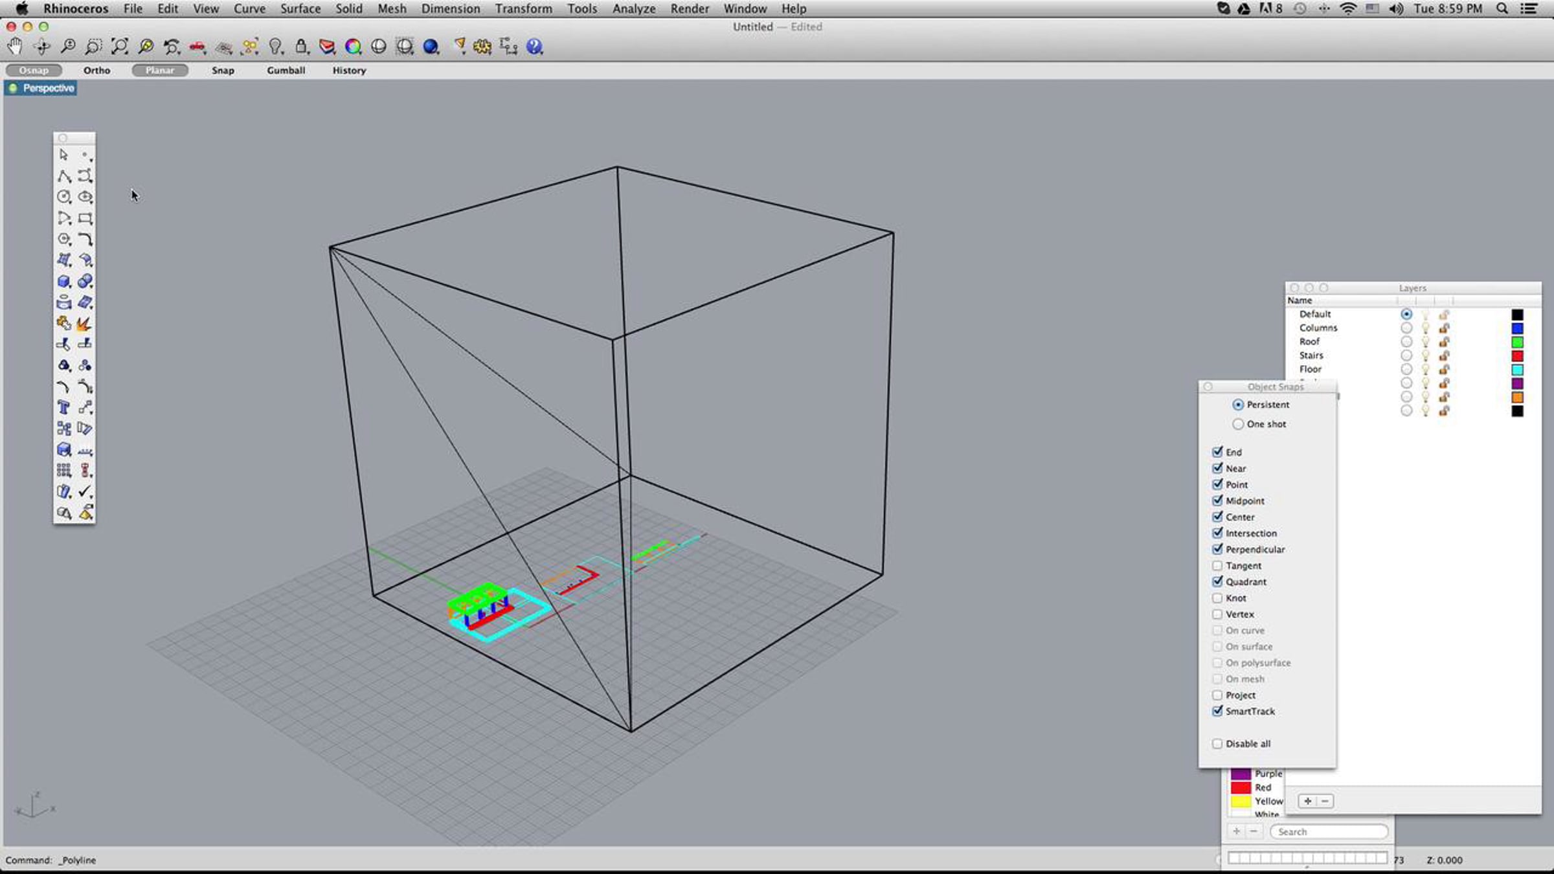This screenshot has height=874, width=1554.
Task: Enable Ortho mode in the status bar
Action: tap(96, 70)
